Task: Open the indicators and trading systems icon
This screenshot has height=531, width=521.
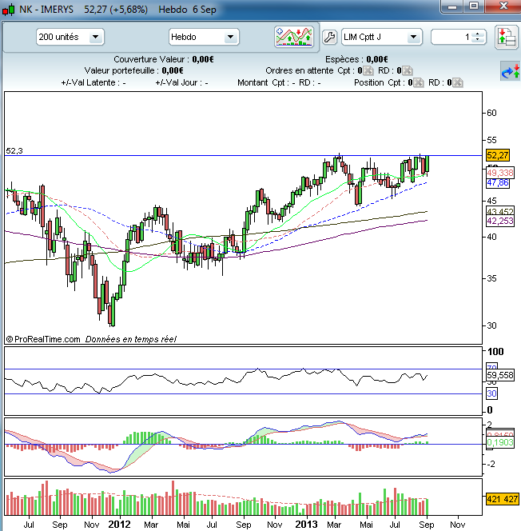Action: tap(294, 37)
